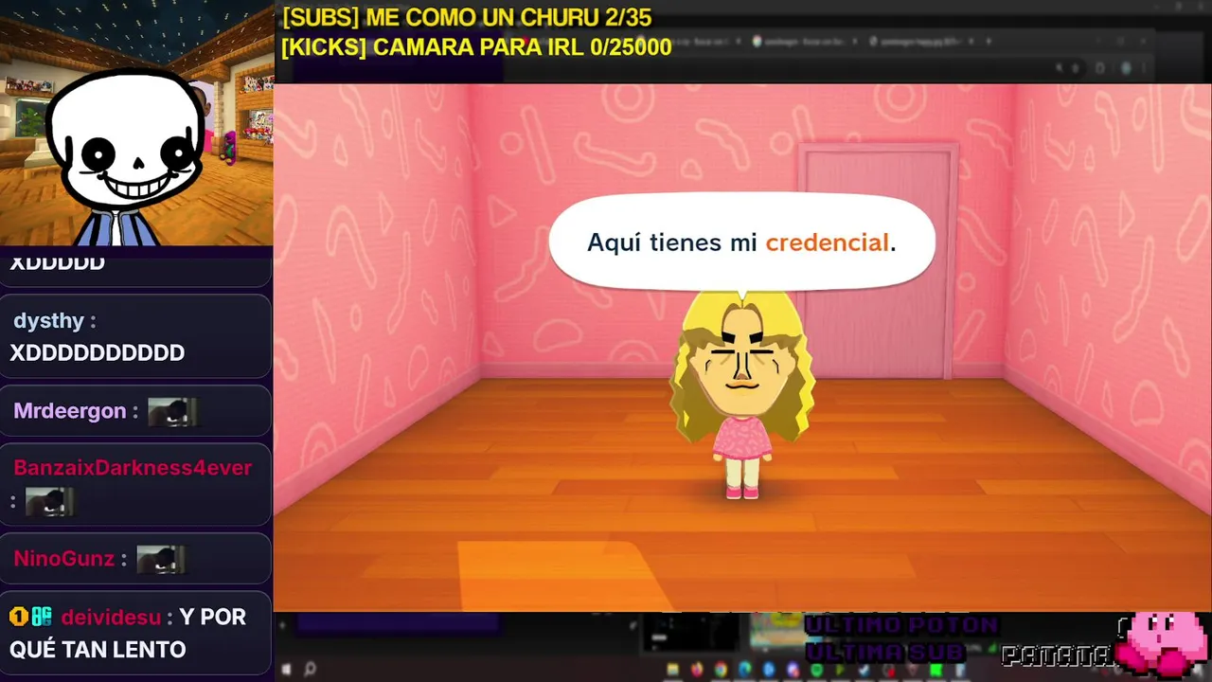Click the emote in NinoGunz's message

[x=161, y=559]
